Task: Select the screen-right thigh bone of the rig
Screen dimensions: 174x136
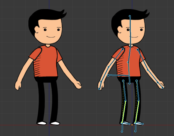Action: click(x=137, y=90)
